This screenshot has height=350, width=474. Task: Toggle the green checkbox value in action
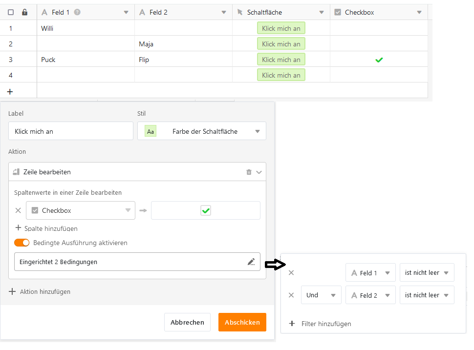click(206, 210)
